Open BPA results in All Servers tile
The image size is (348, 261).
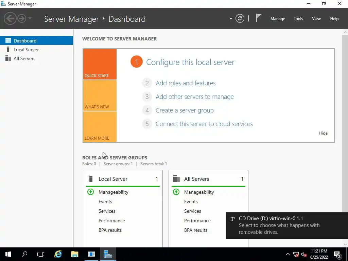click(196, 230)
